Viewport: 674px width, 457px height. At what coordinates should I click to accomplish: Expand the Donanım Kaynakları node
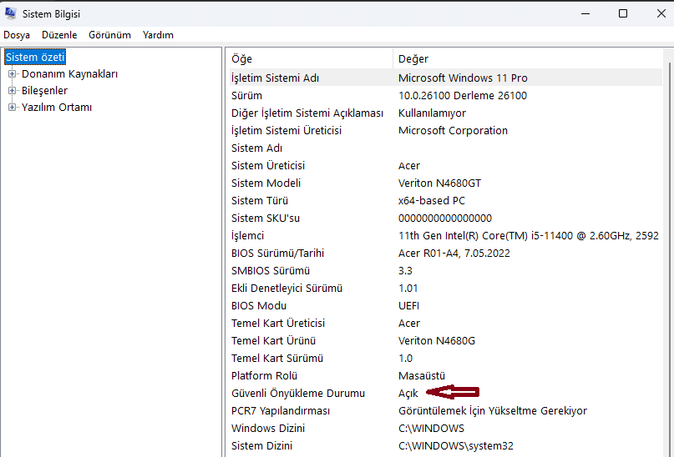[x=12, y=74]
